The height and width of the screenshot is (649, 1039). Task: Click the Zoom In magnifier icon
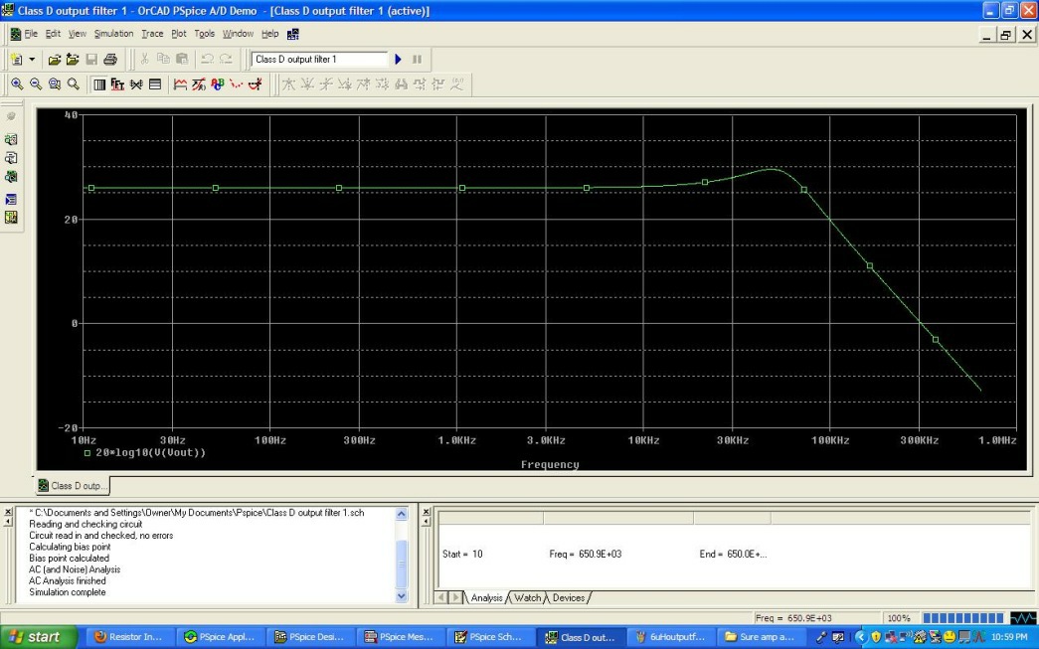click(x=17, y=84)
